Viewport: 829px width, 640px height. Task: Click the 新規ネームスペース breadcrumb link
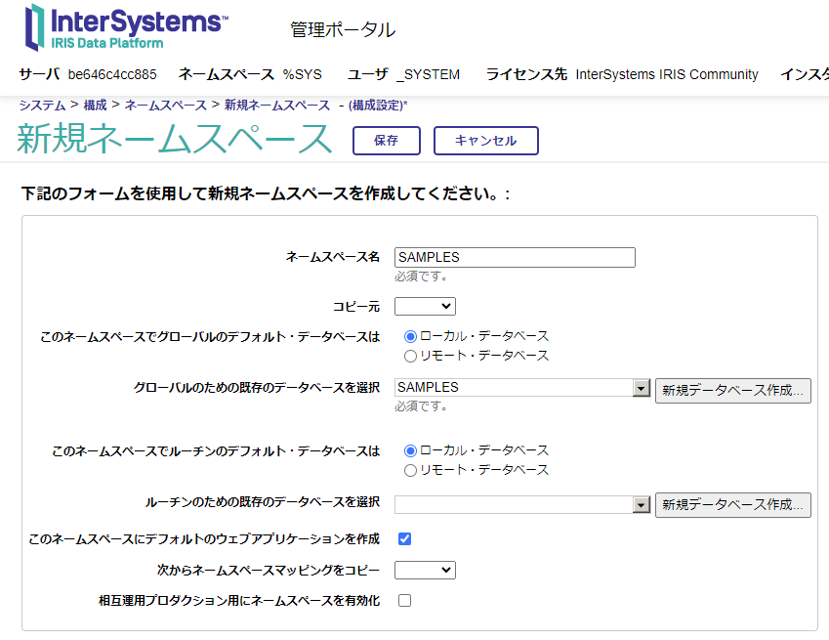tap(277, 105)
